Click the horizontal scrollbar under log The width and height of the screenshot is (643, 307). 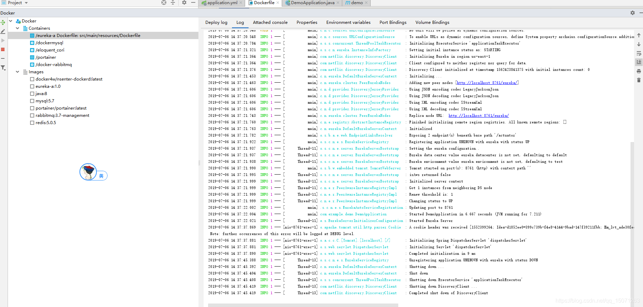[x=303, y=305]
